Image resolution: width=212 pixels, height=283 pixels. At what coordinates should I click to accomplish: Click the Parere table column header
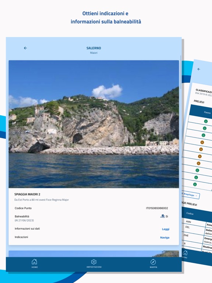click(x=207, y=113)
